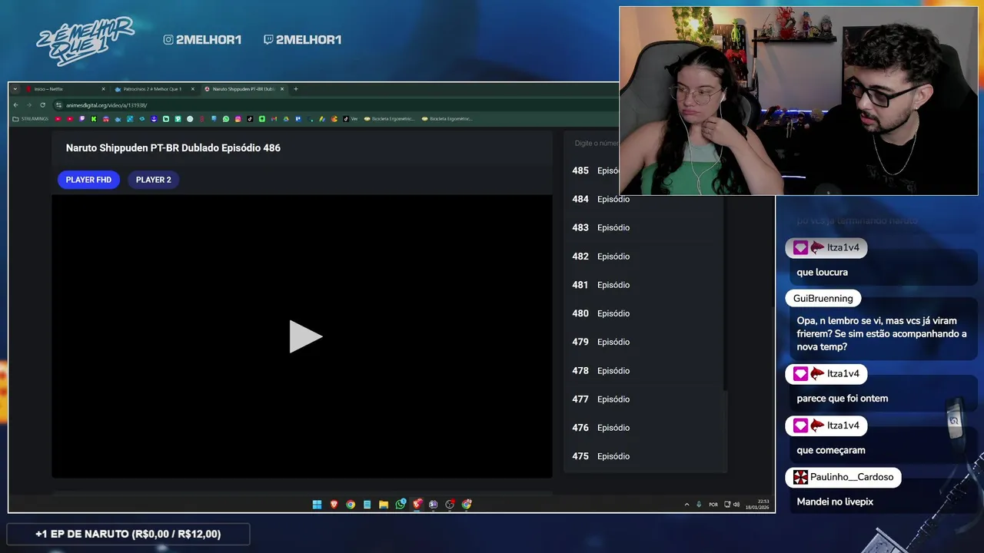The height and width of the screenshot is (553, 984).
Task: Open episode 480 from the list
Action: (x=643, y=313)
